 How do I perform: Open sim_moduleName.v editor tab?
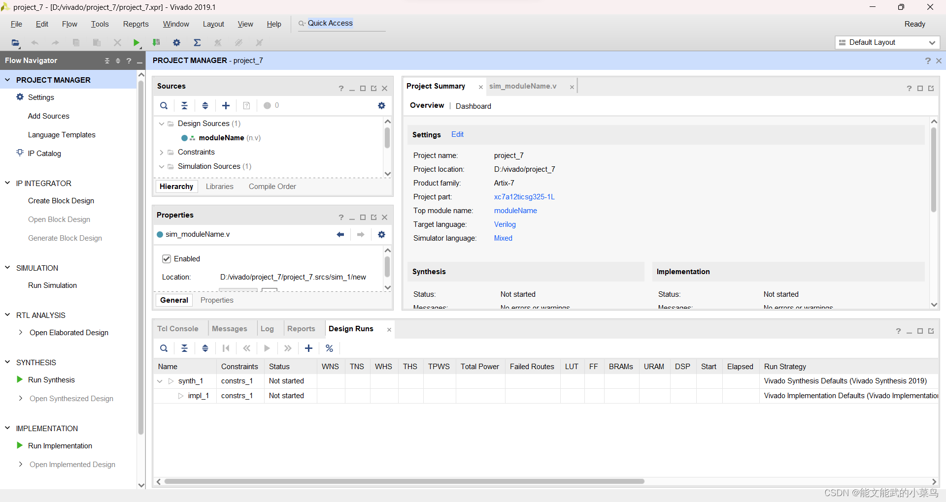coord(523,86)
